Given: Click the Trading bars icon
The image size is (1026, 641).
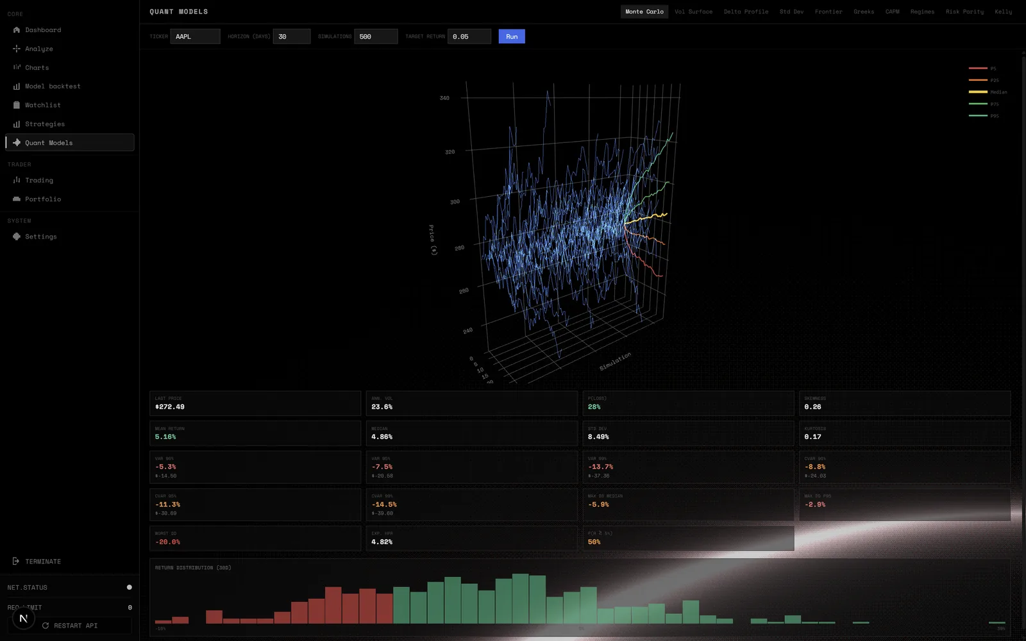Looking at the screenshot, I should [17, 180].
